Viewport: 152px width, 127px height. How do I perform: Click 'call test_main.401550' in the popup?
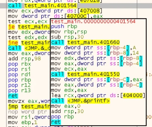tap(85, 74)
